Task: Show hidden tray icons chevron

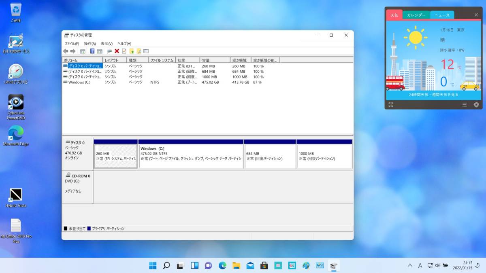Action: [x=410, y=265]
